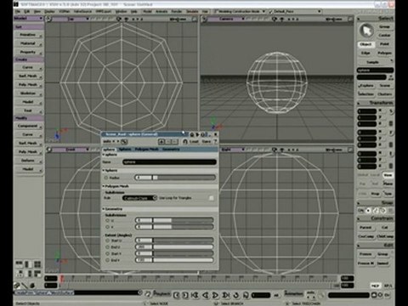Toggle the End U animation marker
The image size is (408, 306).
coord(107,246)
